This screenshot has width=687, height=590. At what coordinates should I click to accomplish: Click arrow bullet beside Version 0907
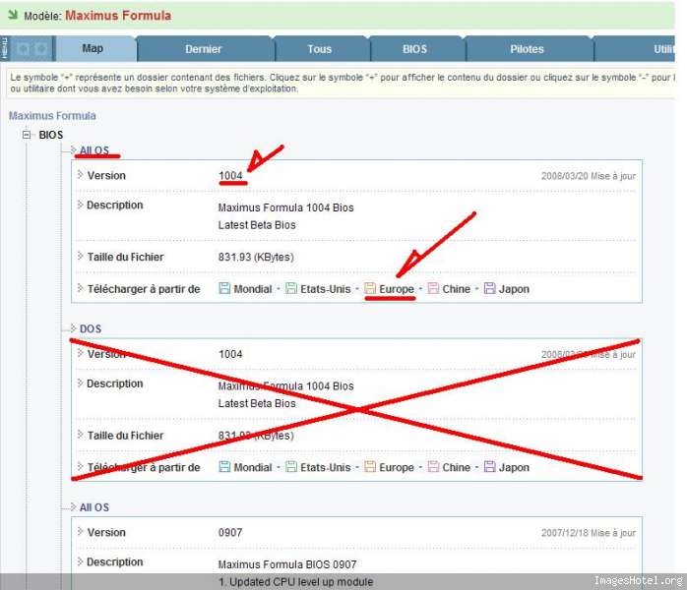coord(80,531)
